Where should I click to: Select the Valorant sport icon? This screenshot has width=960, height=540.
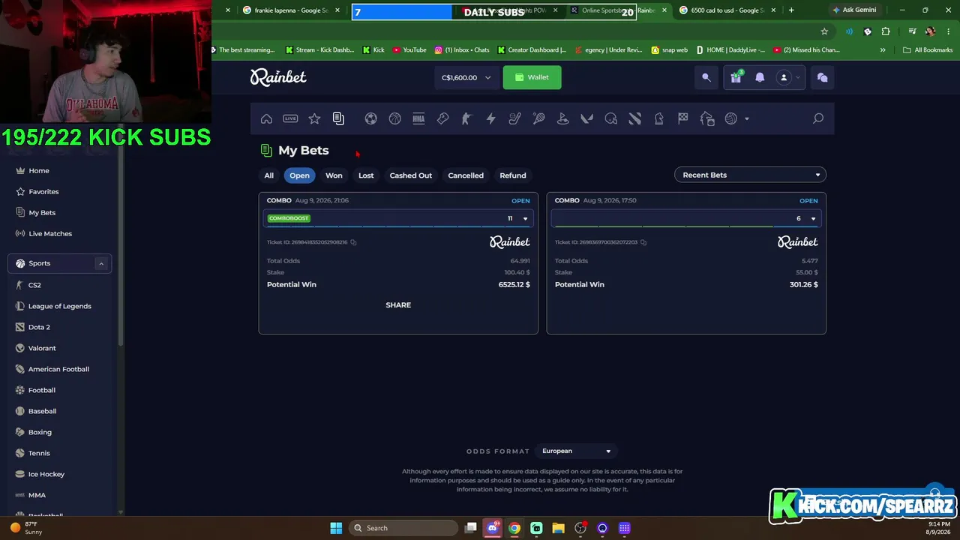click(586, 118)
